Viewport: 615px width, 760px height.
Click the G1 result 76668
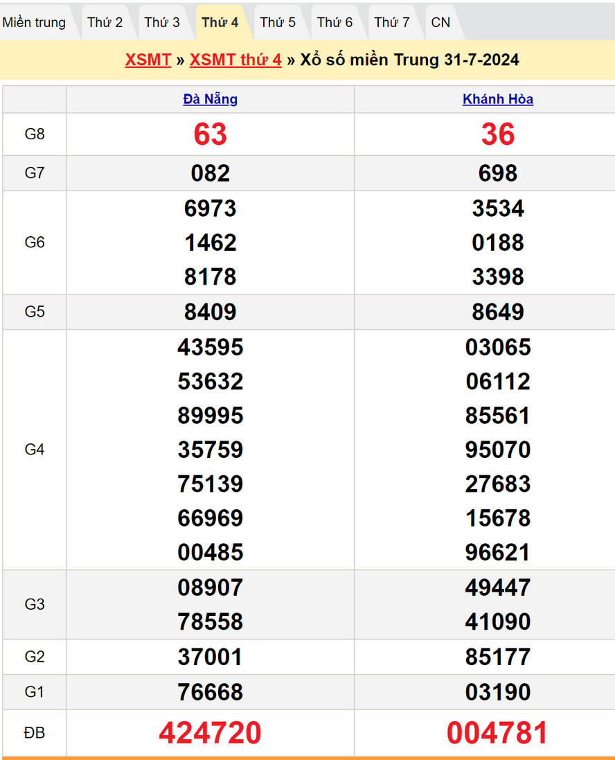[x=211, y=692]
